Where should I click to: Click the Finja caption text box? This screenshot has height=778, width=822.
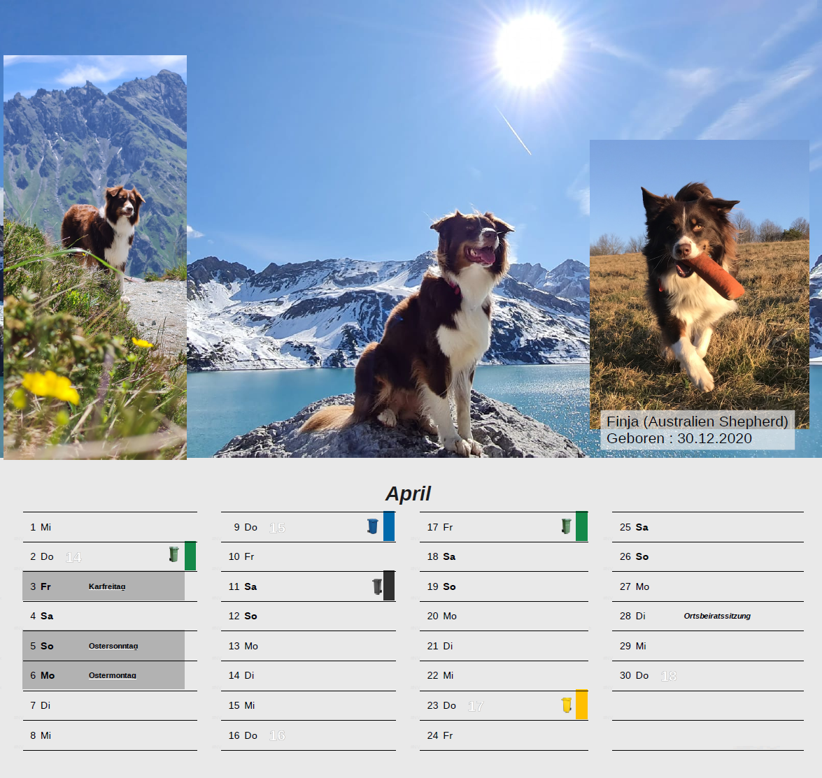pos(697,430)
